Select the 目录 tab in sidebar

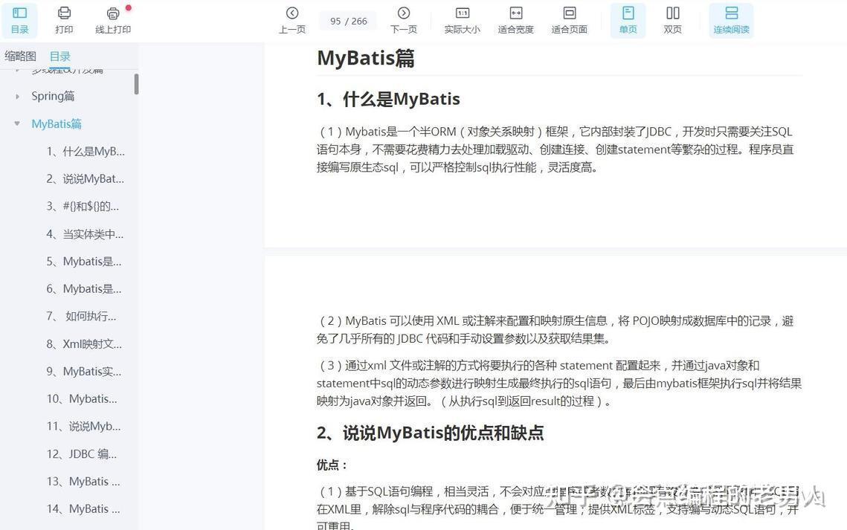pos(59,56)
